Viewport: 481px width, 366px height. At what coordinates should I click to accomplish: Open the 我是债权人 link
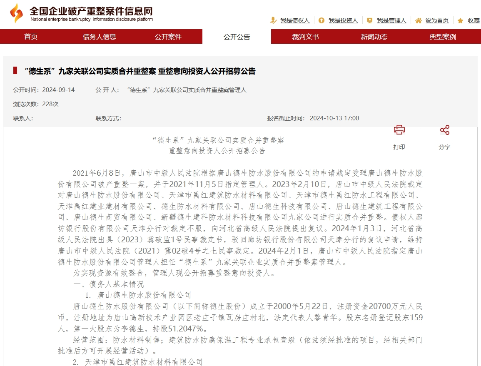click(x=295, y=20)
